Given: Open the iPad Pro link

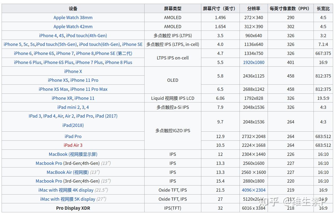Looking at the screenshot, I should point(73,136).
